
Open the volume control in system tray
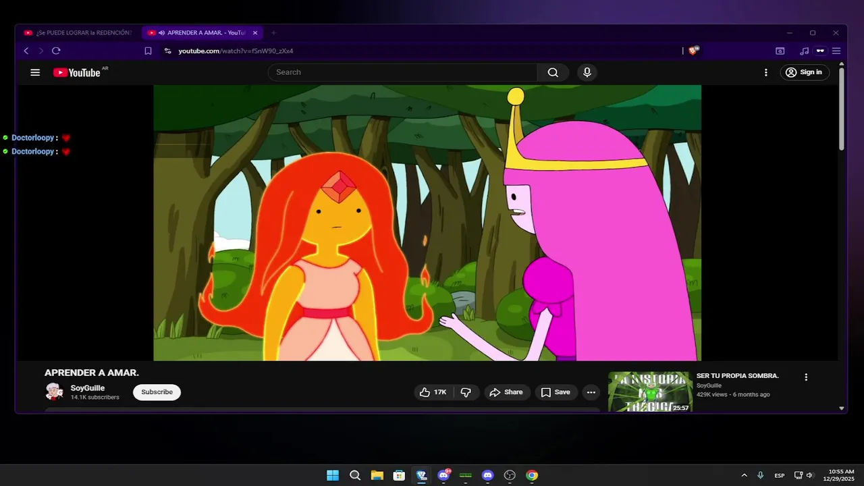tap(810, 475)
